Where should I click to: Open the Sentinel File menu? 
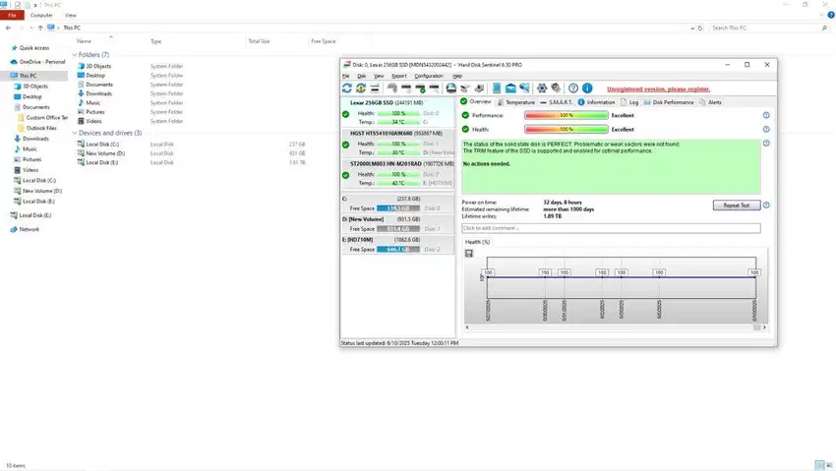[346, 76]
